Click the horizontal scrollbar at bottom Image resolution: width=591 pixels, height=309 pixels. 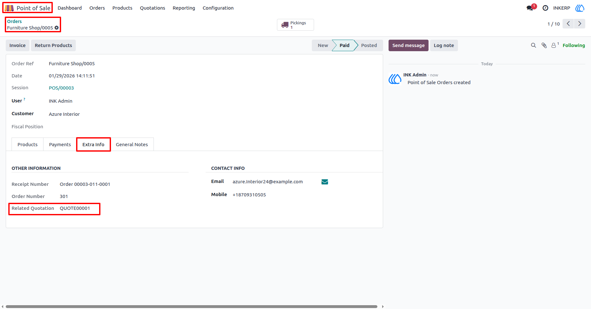pos(192,306)
